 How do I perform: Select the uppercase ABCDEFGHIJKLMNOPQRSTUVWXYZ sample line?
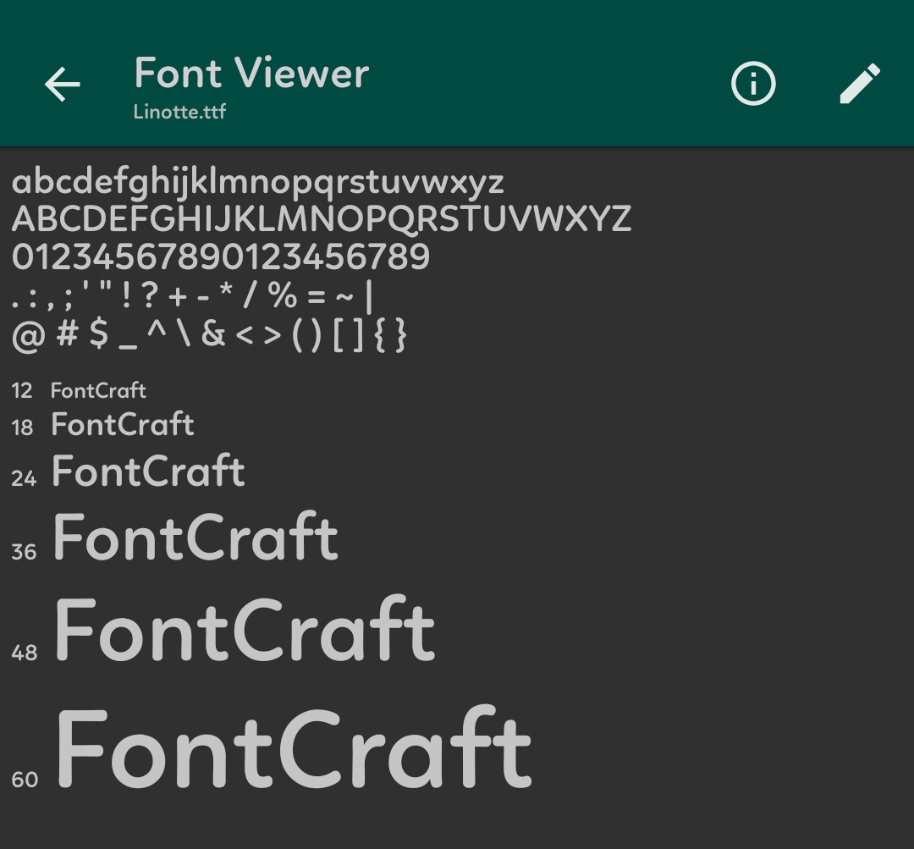coord(322,219)
